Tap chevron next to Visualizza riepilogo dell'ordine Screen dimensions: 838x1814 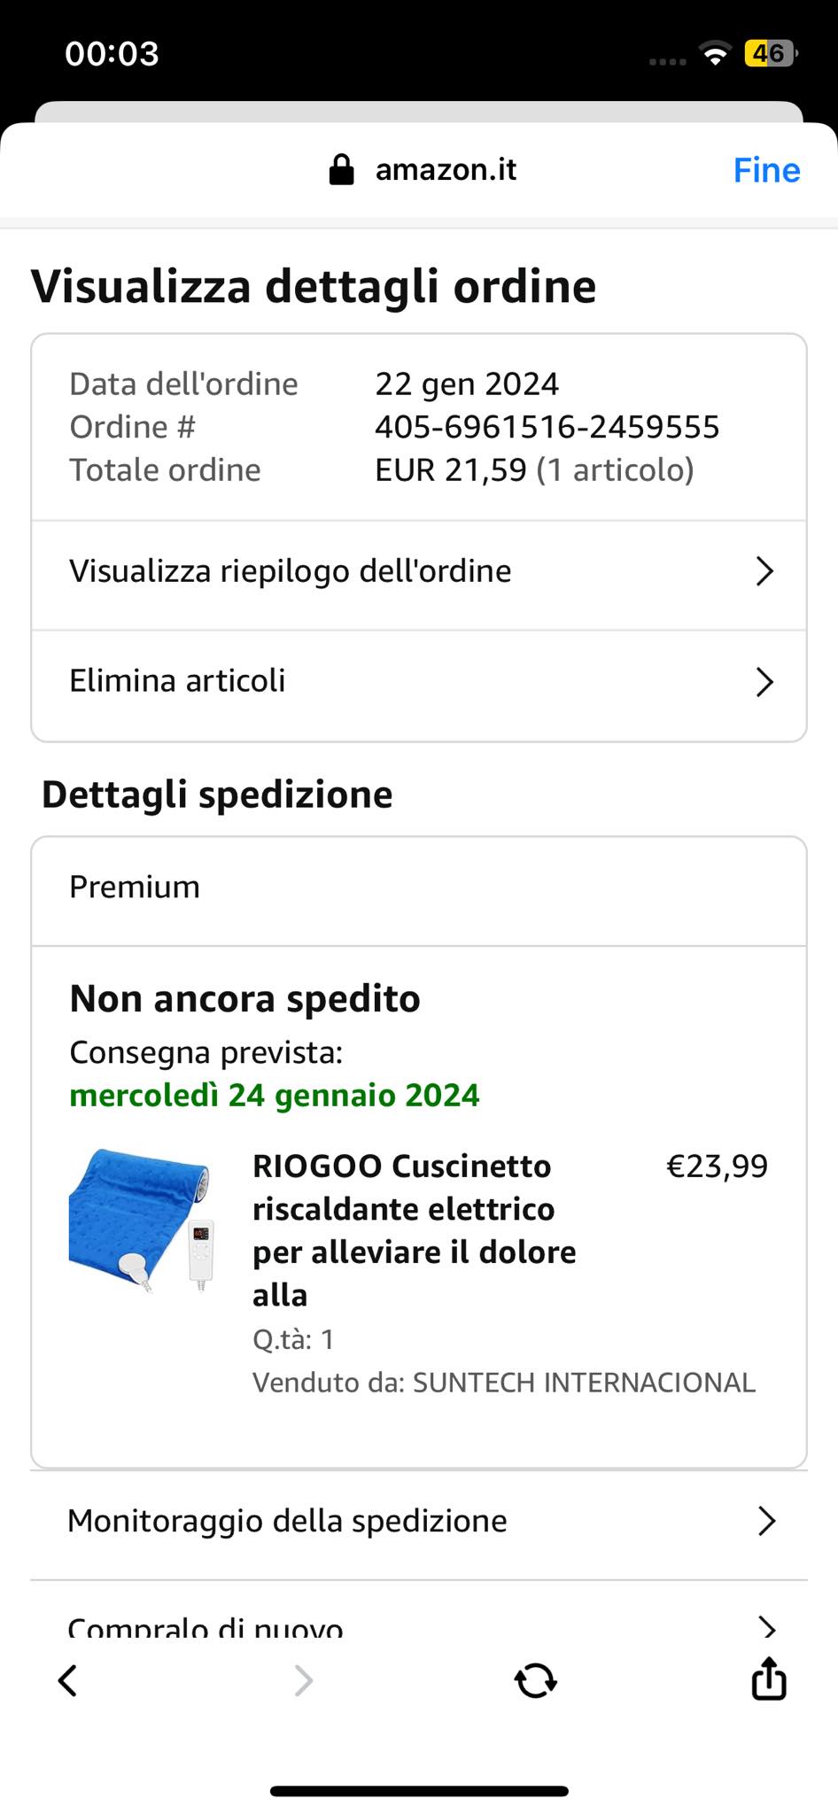tap(764, 571)
